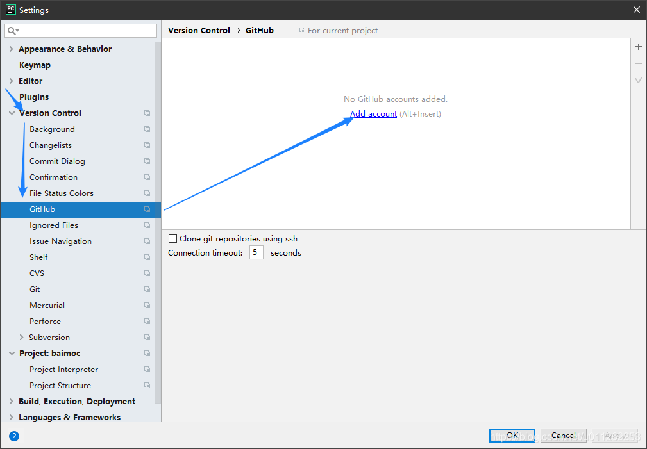The image size is (647, 449).
Task: Focus the settings search field
Action: point(81,31)
